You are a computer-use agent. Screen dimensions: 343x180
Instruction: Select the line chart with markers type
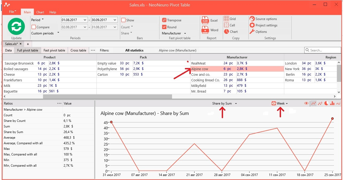320,103
